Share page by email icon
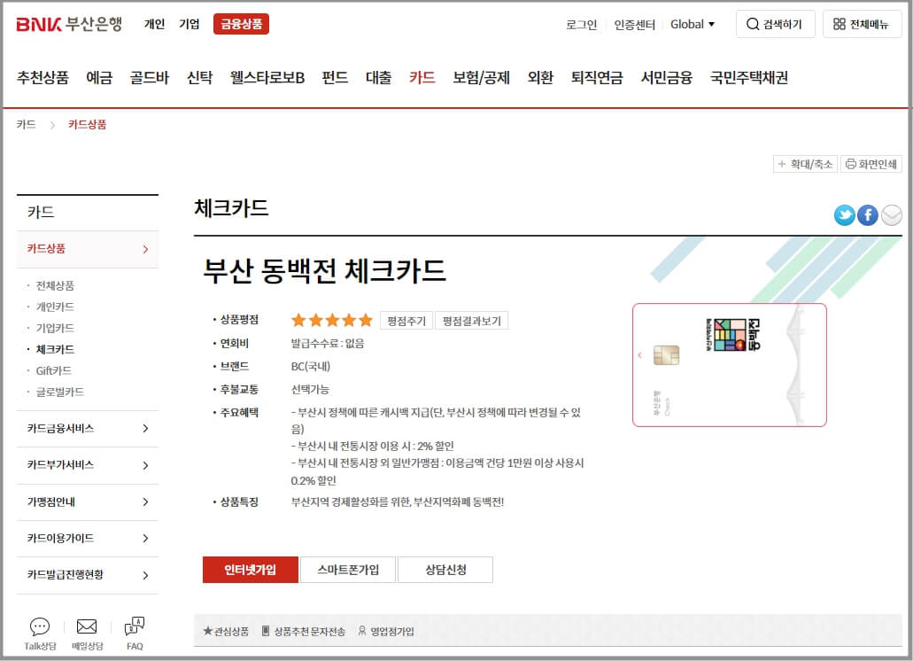The height and width of the screenshot is (661, 913). point(891,215)
